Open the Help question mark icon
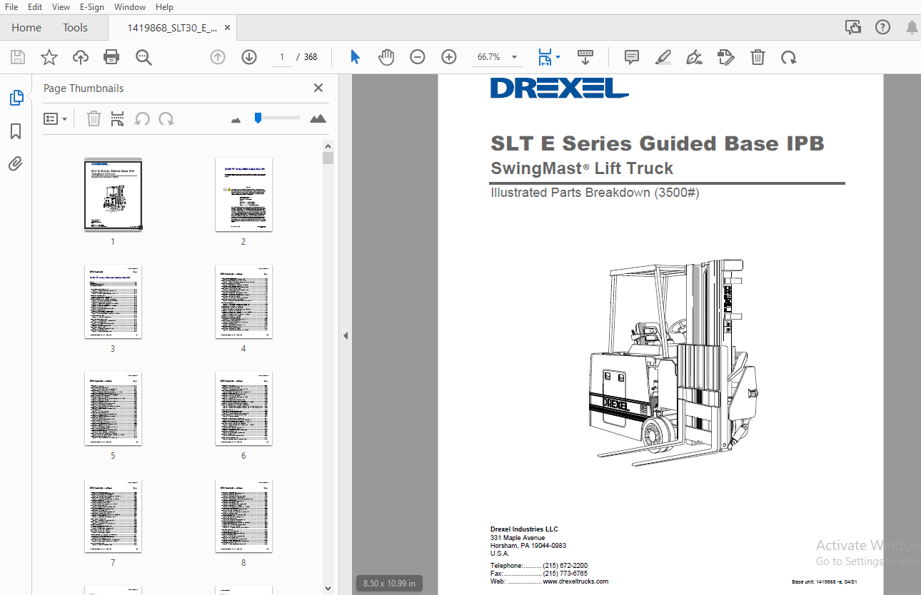Viewport: 921px width, 595px height. (882, 27)
